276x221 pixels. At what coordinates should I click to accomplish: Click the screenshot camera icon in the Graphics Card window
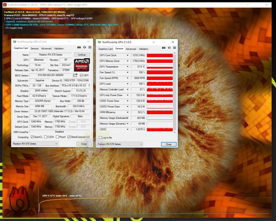[79, 47]
